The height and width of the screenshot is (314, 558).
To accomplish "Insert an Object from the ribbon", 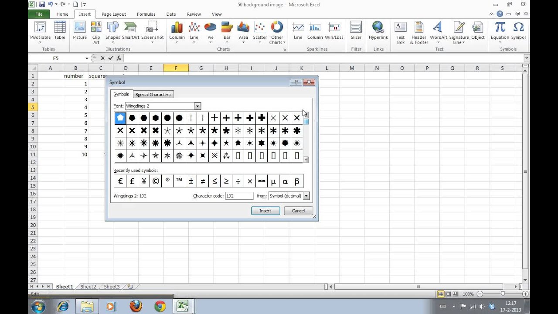I will coord(478,31).
